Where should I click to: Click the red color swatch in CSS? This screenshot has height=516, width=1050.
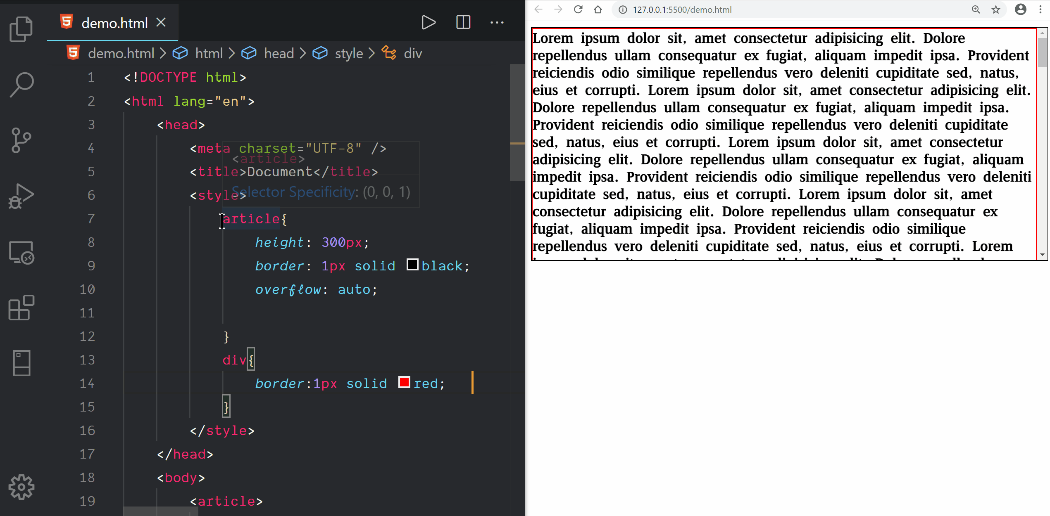pos(404,382)
